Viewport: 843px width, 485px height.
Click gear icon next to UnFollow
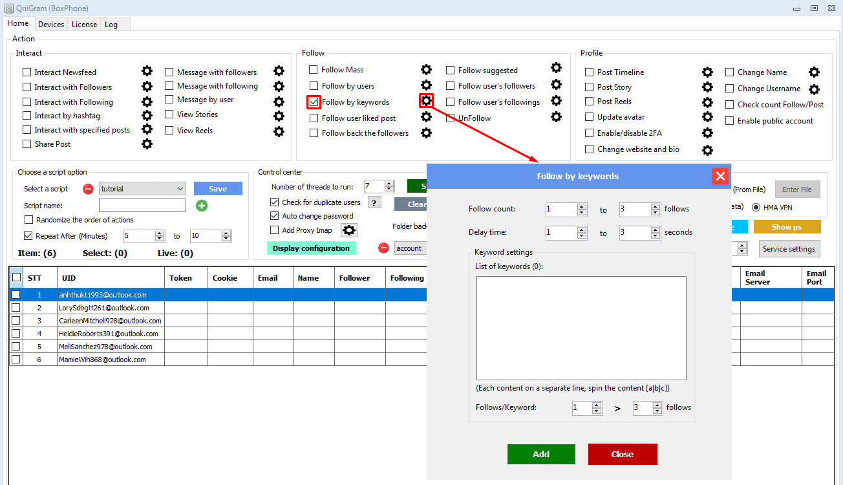point(556,117)
